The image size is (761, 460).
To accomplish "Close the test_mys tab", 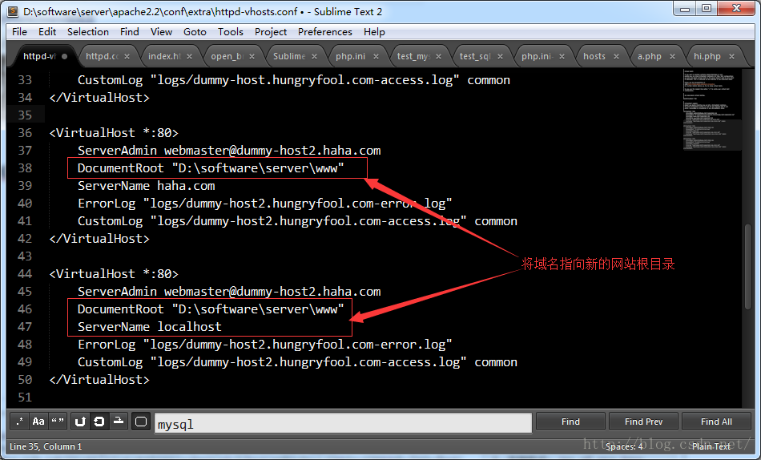I will tap(439, 56).
